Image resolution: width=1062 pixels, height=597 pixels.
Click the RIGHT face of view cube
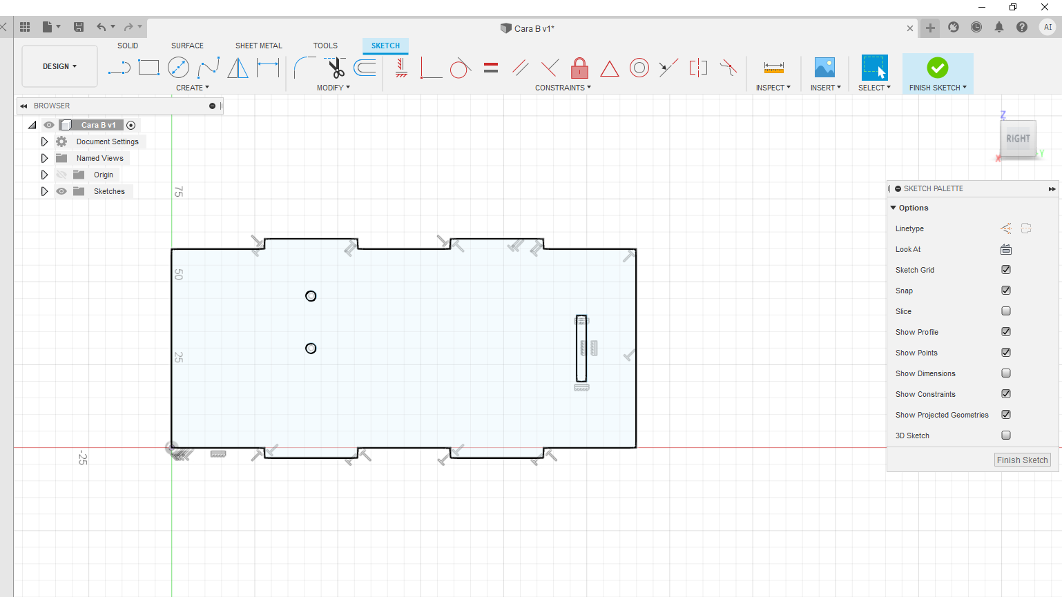[x=1018, y=139]
